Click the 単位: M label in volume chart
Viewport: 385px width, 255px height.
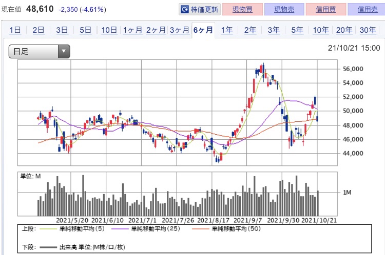click(30, 176)
